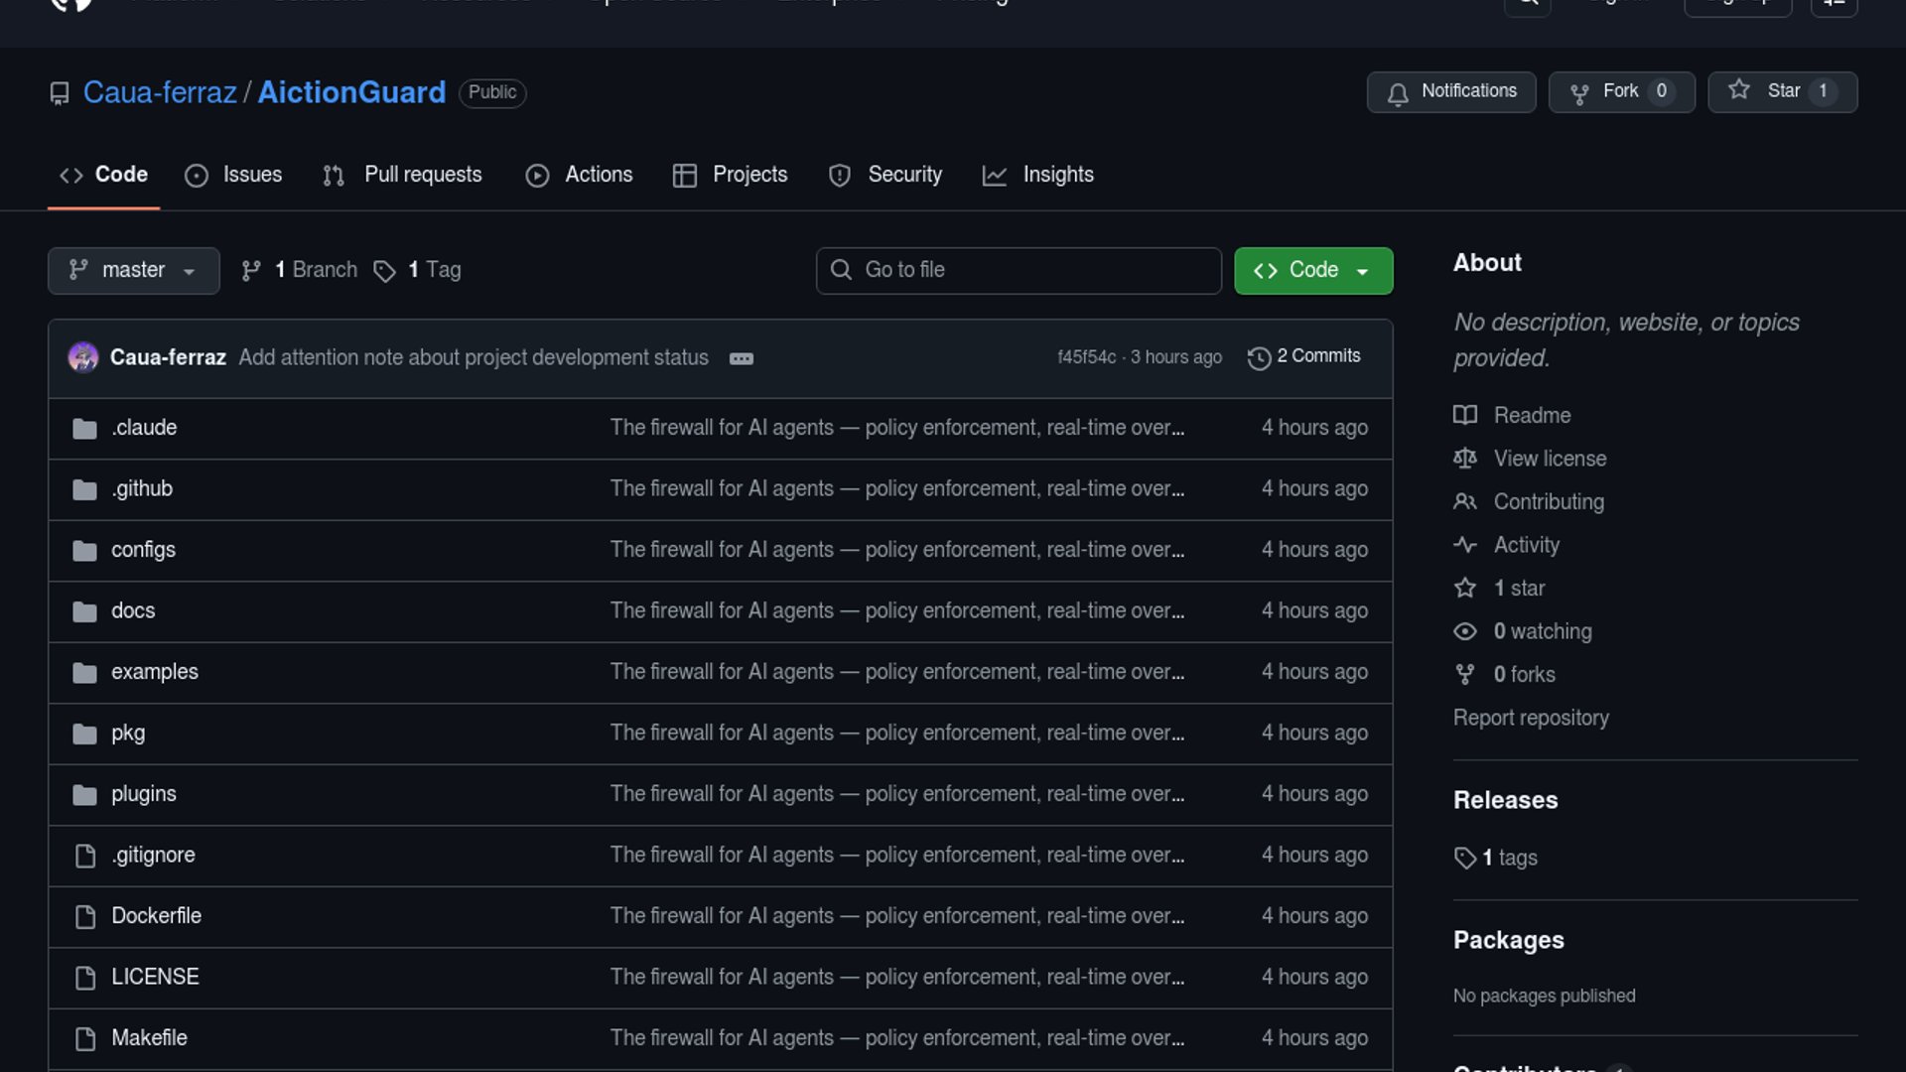Open the Dockerfile file
This screenshot has width=1906, height=1072.
tap(156, 916)
